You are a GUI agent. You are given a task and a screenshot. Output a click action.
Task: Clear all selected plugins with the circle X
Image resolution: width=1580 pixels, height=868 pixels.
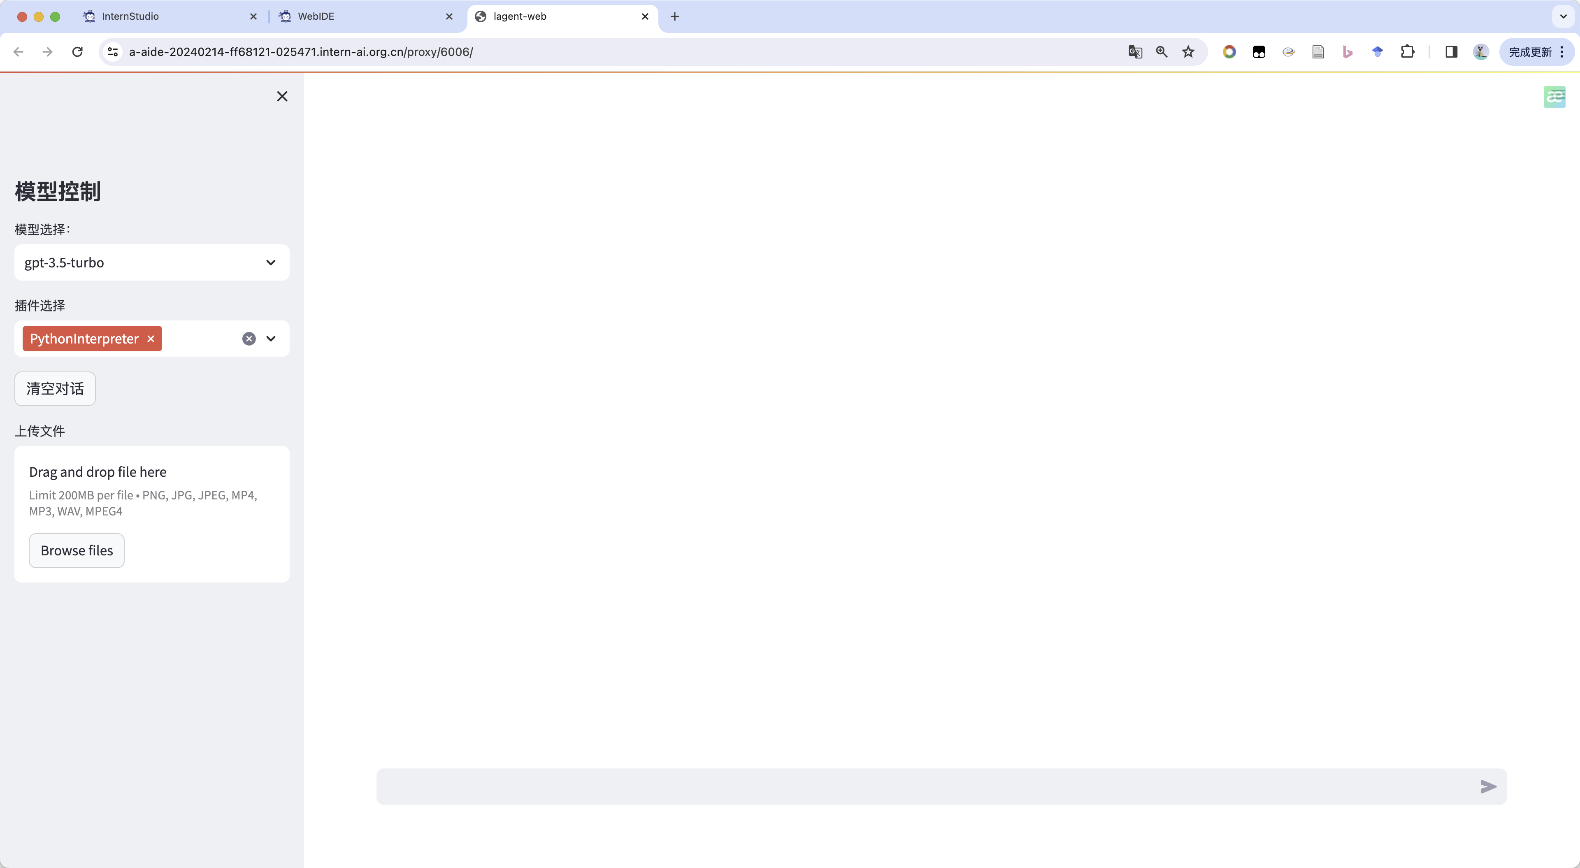tap(249, 339)
